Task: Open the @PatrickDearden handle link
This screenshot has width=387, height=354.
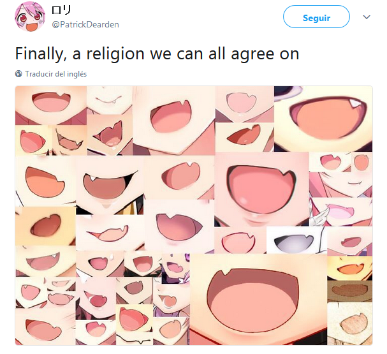Action: [x=85, y=24]
